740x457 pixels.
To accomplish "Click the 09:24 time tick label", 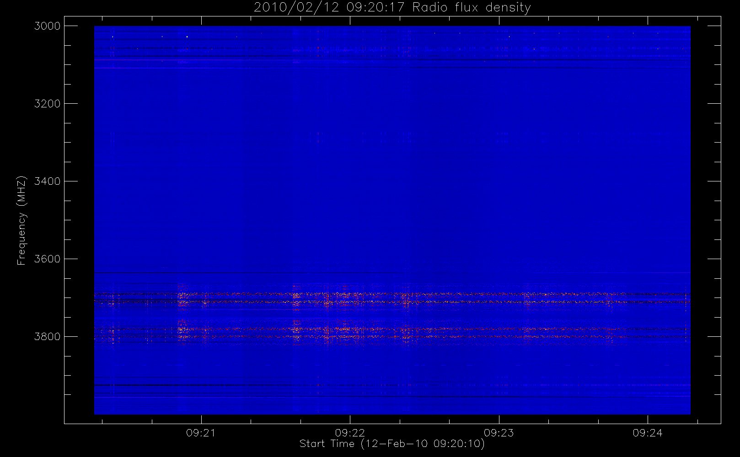I will (x=648, y=433).
